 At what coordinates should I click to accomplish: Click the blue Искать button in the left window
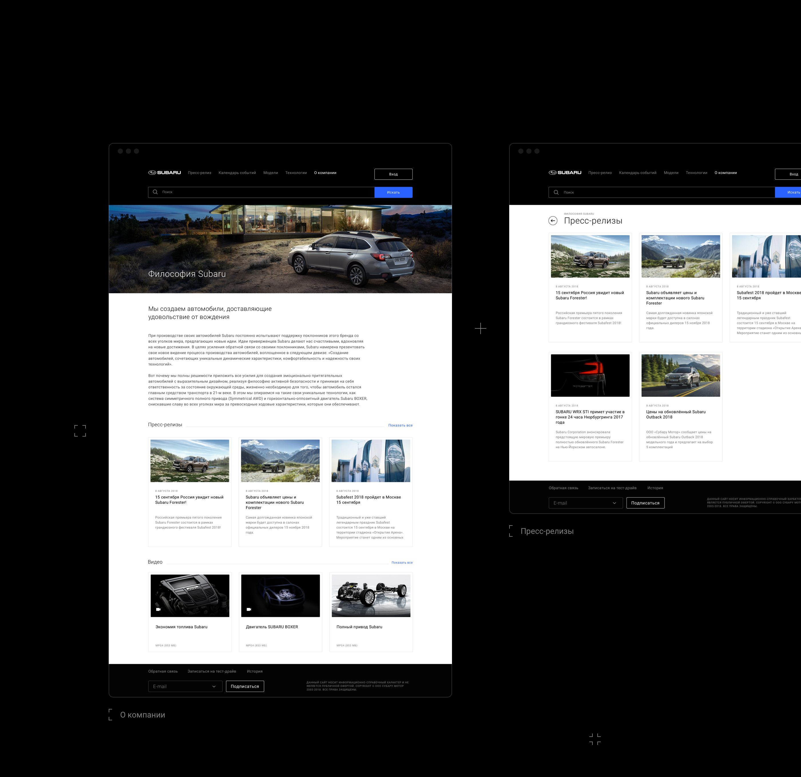[x=394, y=193]
